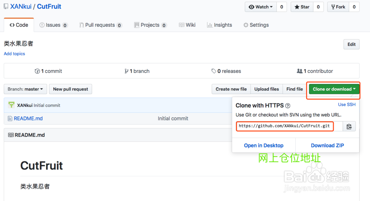Click the CutFruit heading in README
The height and width of the screenshot is (201, 370).
pyautogui.click(x=41, y=165)
